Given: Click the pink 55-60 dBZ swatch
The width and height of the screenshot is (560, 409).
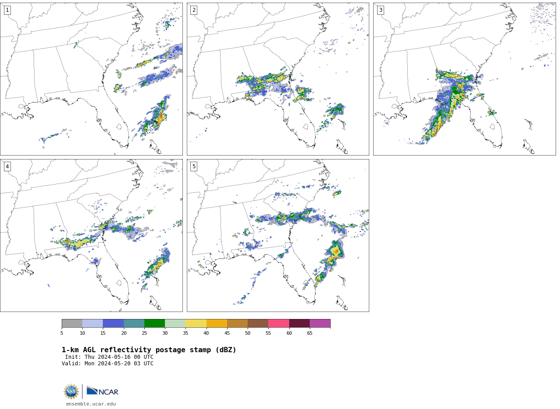Looking at the screenshot, I should click(279, 323).
